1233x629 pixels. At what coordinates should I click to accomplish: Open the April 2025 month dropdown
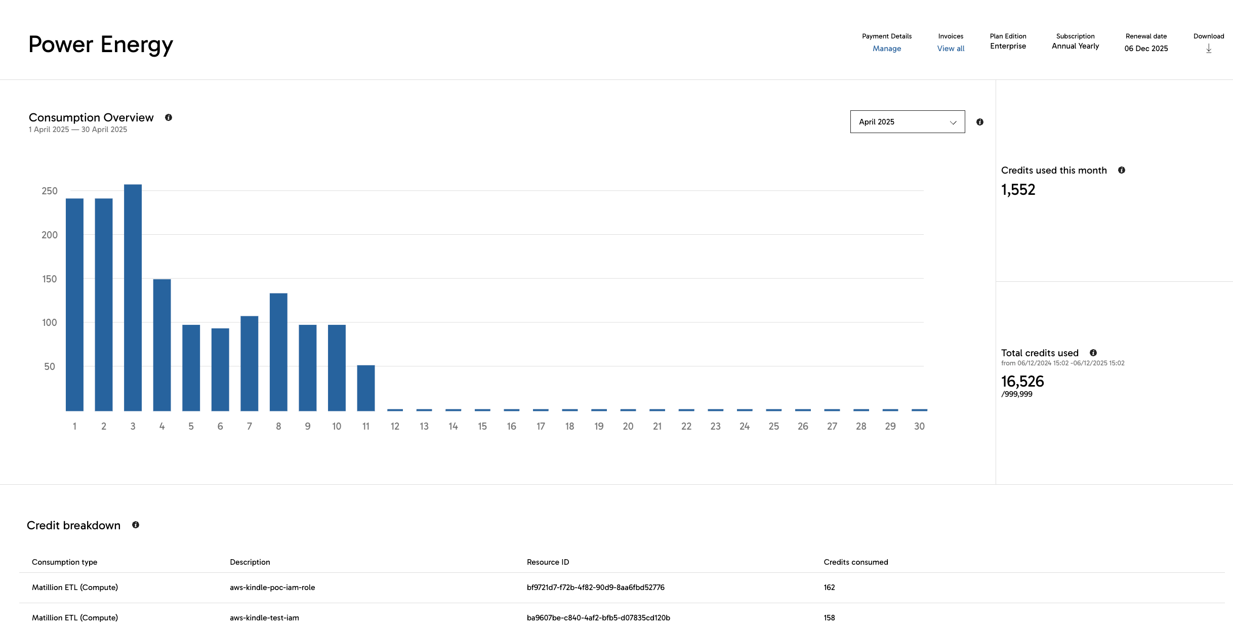[x=908, y=122]
